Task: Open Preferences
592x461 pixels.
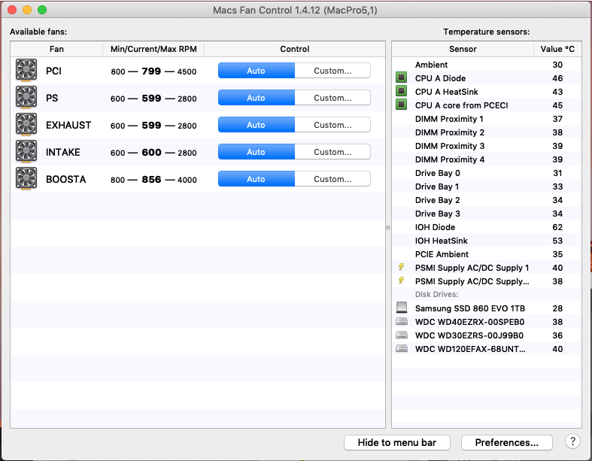Action: [x=507, y=442]
